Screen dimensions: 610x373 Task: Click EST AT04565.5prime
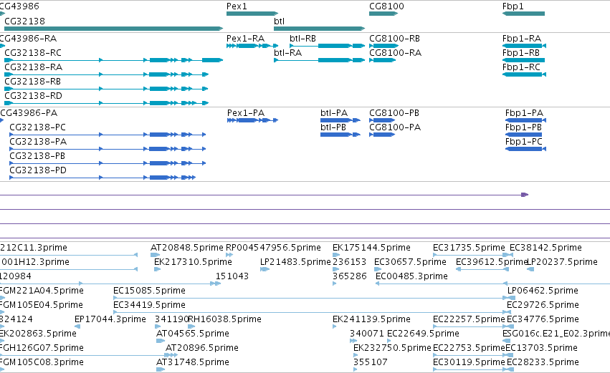[193, 334]
